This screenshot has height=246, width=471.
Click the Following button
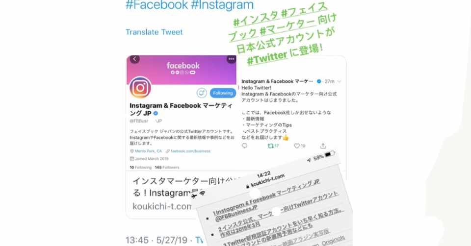[x=223, y=93]
